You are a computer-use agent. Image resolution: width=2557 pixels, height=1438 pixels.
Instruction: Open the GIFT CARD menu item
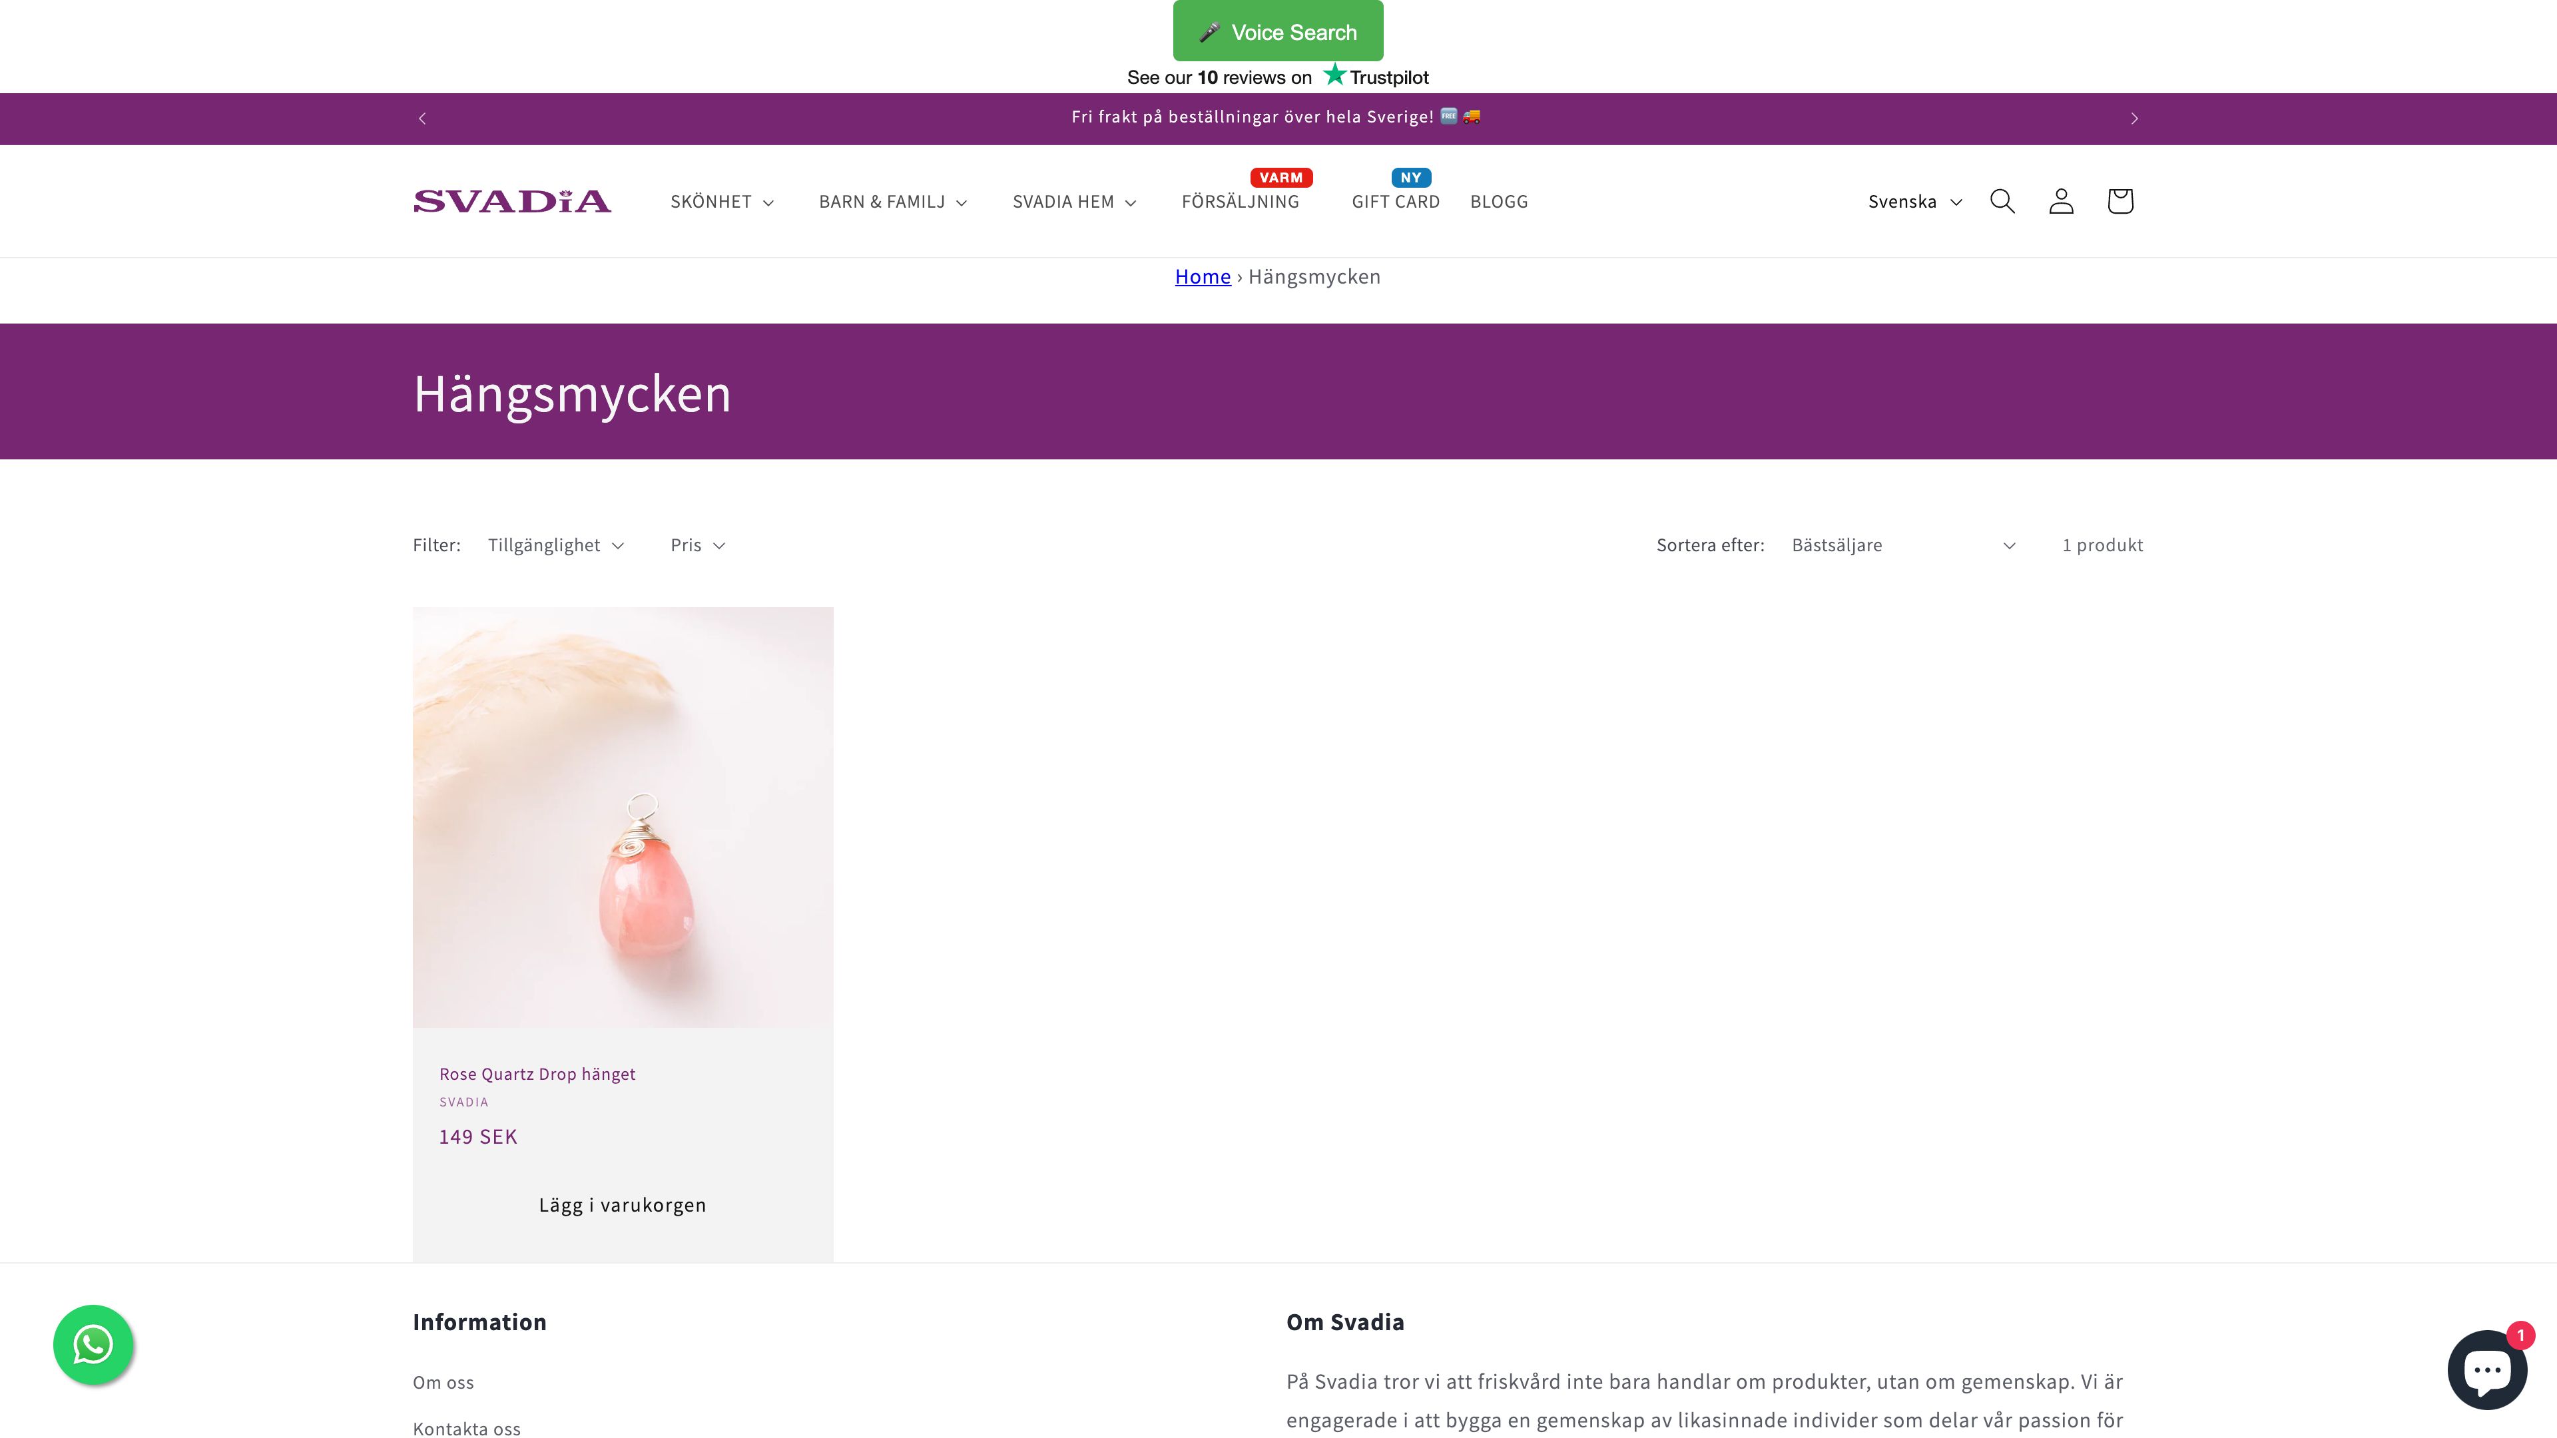[1394, 202]
